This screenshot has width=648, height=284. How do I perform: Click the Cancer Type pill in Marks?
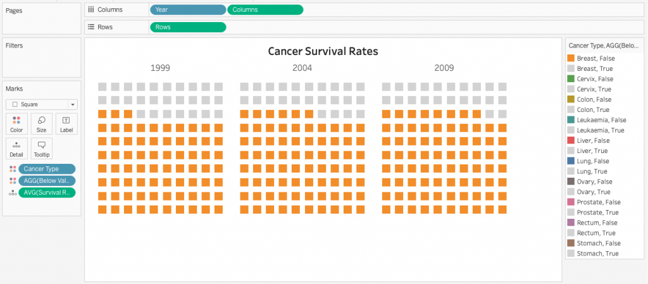47,169
